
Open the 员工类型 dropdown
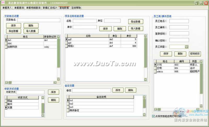tap(187, 47)
